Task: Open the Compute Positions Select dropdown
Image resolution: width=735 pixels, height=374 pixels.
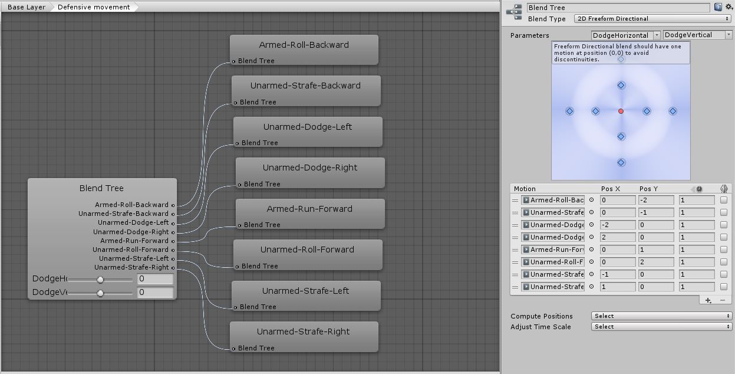Action: 660,316
